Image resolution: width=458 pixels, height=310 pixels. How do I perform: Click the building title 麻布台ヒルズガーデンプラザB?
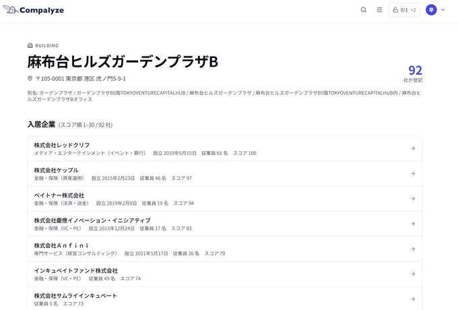(x=123, y=61)
